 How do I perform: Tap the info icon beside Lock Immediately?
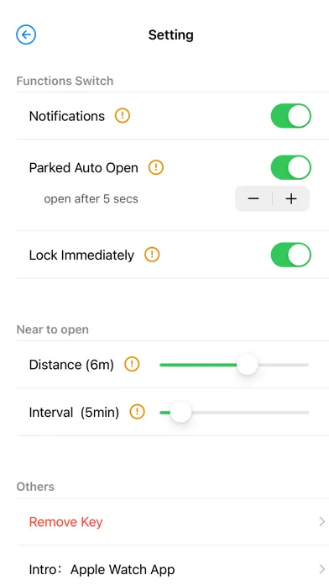tap(152, 255)
